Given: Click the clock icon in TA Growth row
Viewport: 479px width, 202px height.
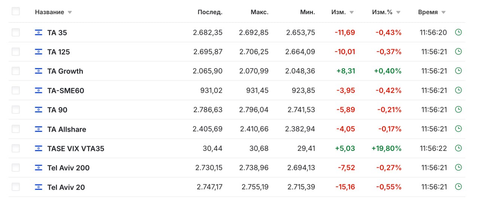Looking at the screenshot, I should [458, 71].
